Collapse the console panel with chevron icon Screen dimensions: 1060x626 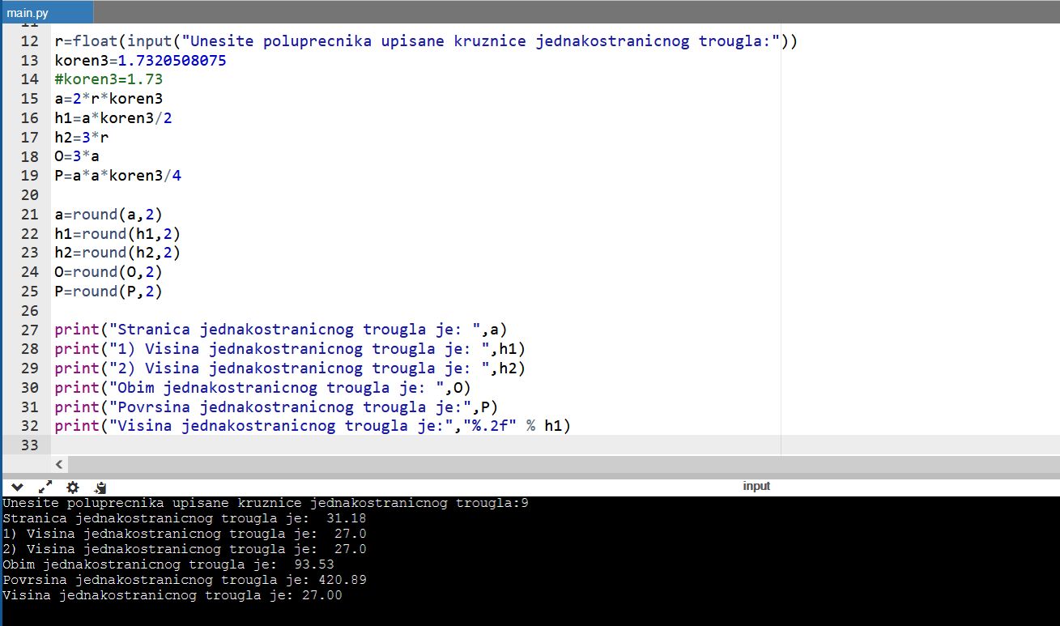pyautogui.click(x=17, y=487)
